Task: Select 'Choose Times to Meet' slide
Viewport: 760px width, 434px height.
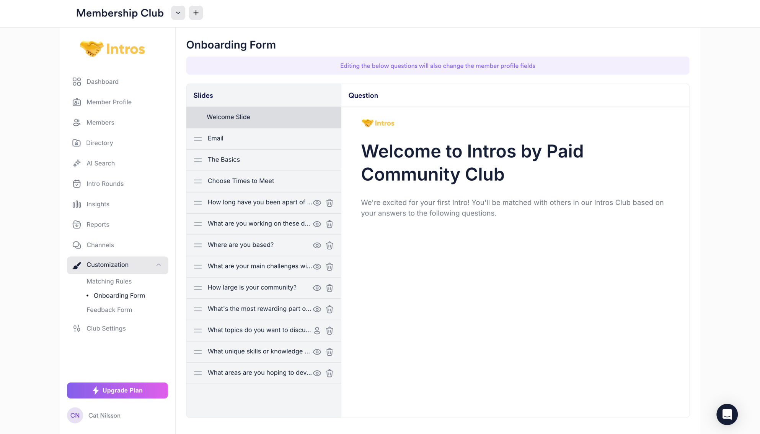Action: (x=241, y=181)
